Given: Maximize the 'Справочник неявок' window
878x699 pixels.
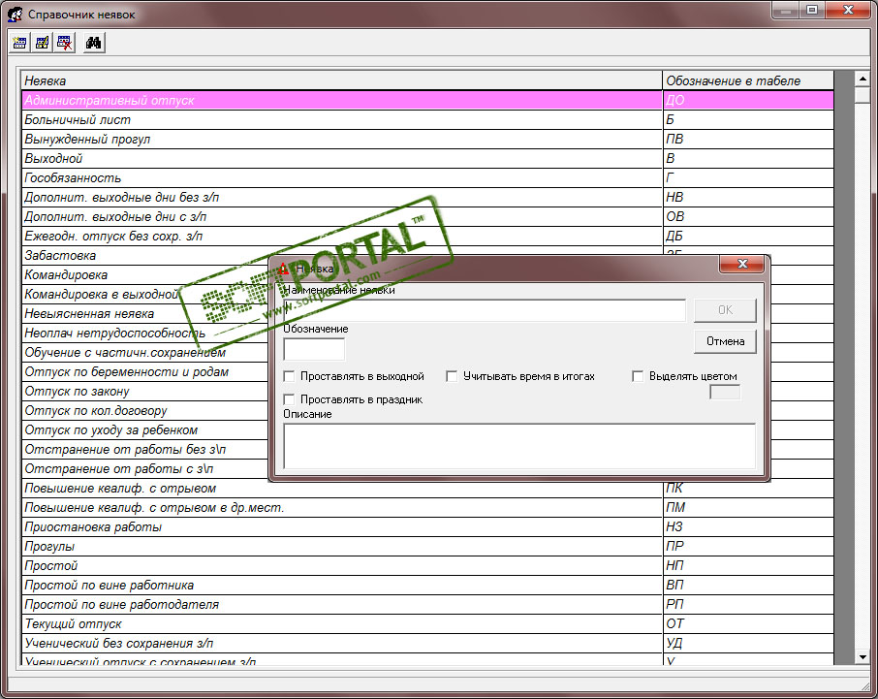Looking at the screenshot, I should pos(812,10).
